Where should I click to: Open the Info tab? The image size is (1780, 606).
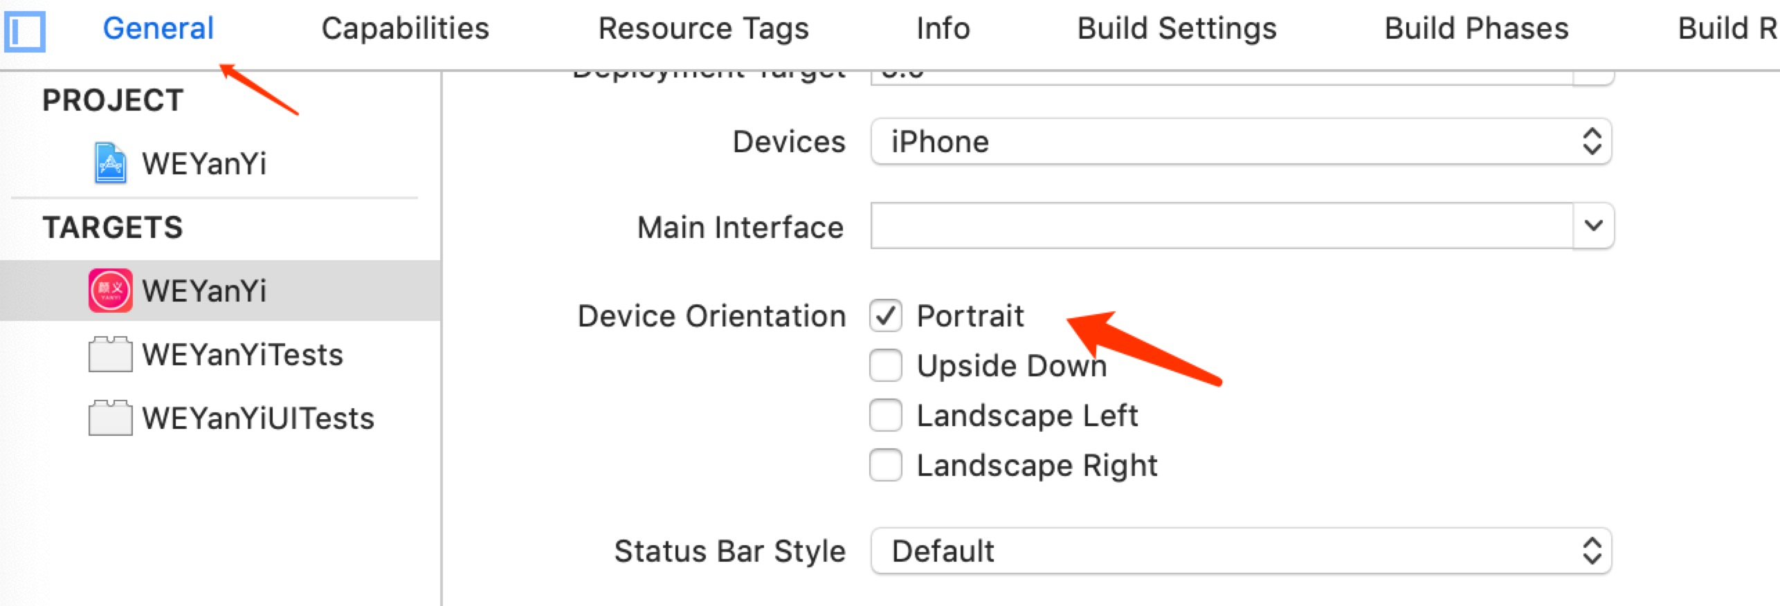pyautogui.click(x=943, y=29)
